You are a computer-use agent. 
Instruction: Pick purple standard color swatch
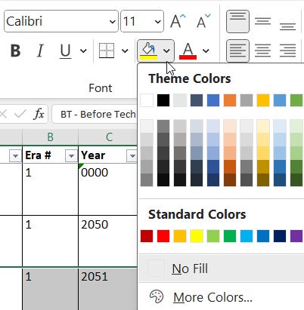click(296, 236)
